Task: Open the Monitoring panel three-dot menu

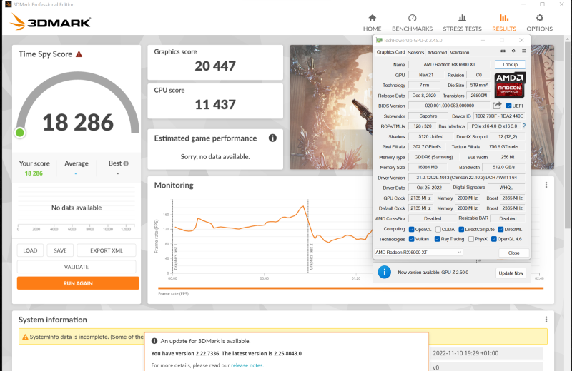Action: 547,183
